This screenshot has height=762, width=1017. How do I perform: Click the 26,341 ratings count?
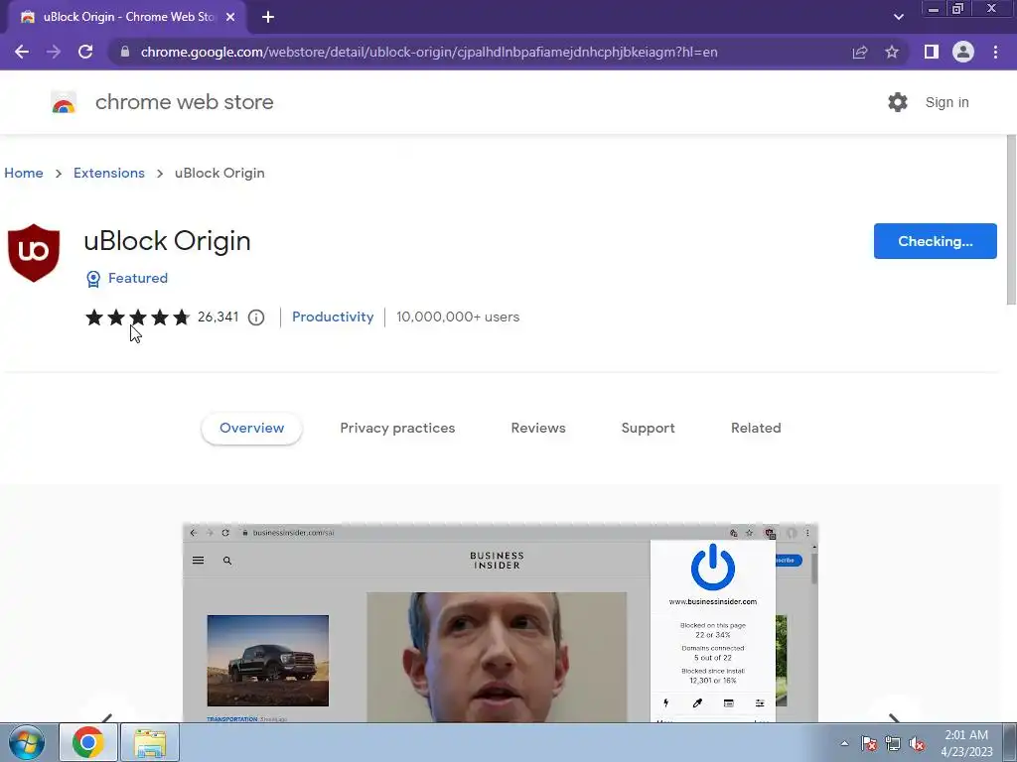point(218,317)
